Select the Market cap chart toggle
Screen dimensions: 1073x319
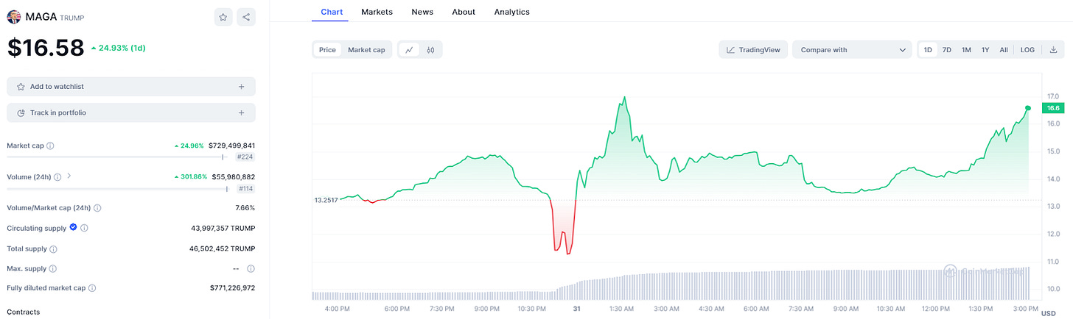coord(366,50)
